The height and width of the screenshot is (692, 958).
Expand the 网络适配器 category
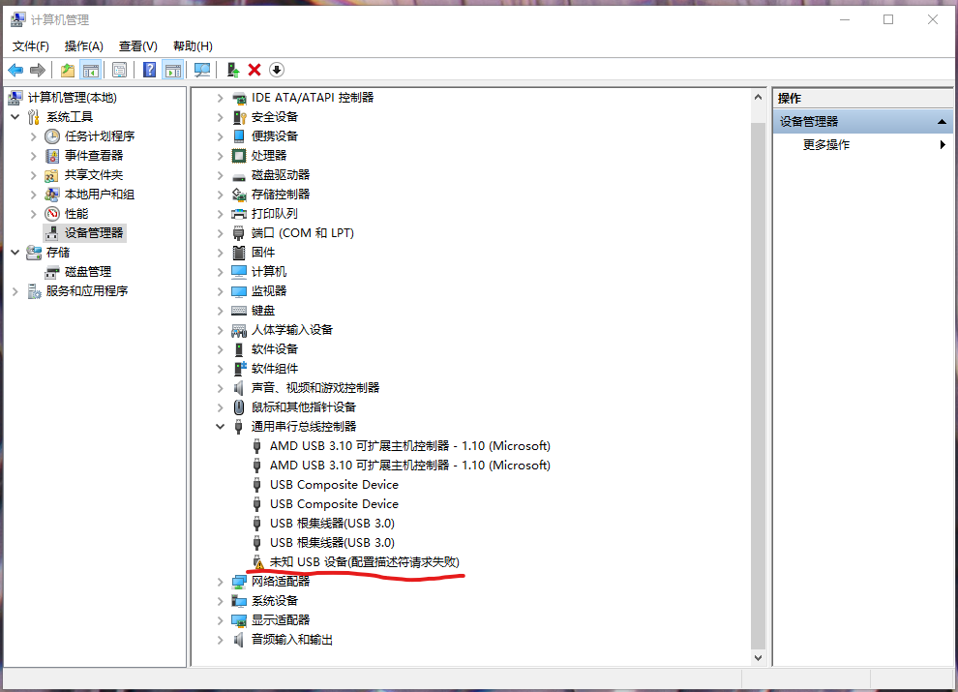220,582
